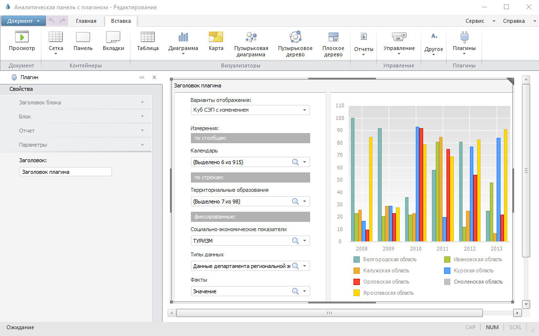The image size is (539, 336).
Task: Search the Календарь dimension with magnifier
Action: click(x=295, y=162)
